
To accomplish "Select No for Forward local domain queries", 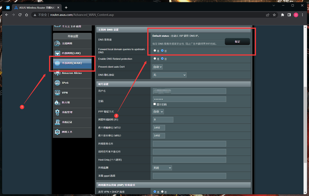I will tap(162, 51).
